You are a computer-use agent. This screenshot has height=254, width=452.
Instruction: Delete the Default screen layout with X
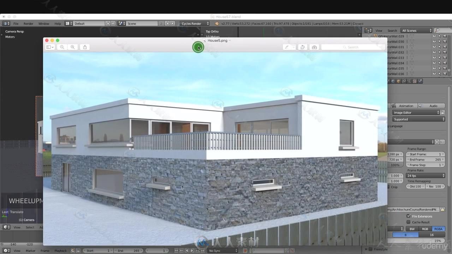point(113,24)
